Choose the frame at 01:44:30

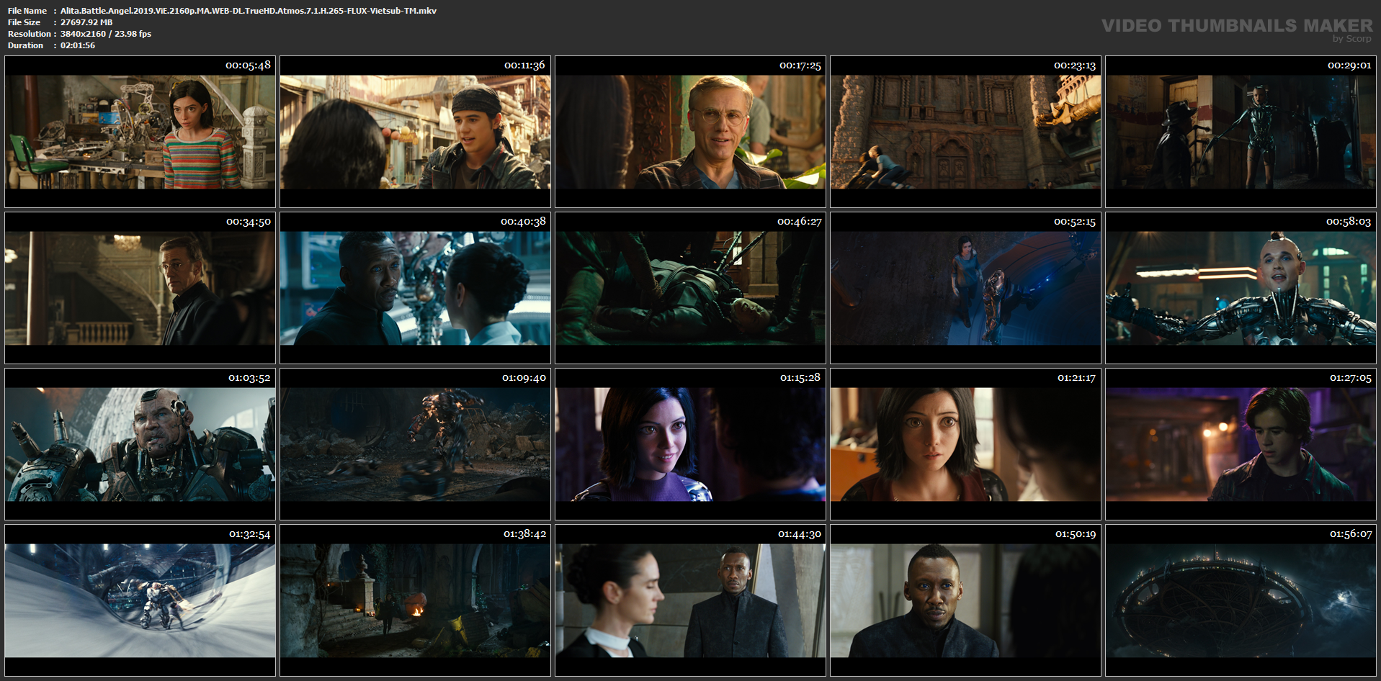[x=690, y=600]
